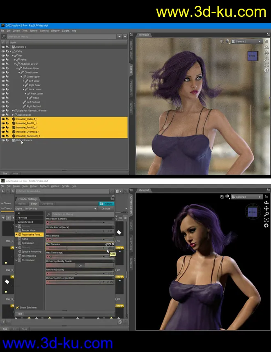Hide the Cathy node with its eye icon
The image size is (271, 352).
3,51
